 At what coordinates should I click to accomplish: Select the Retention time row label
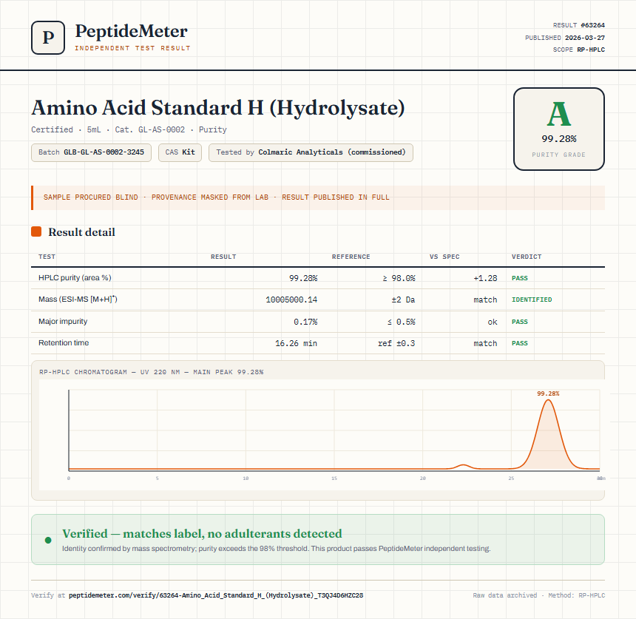[64, 342]
